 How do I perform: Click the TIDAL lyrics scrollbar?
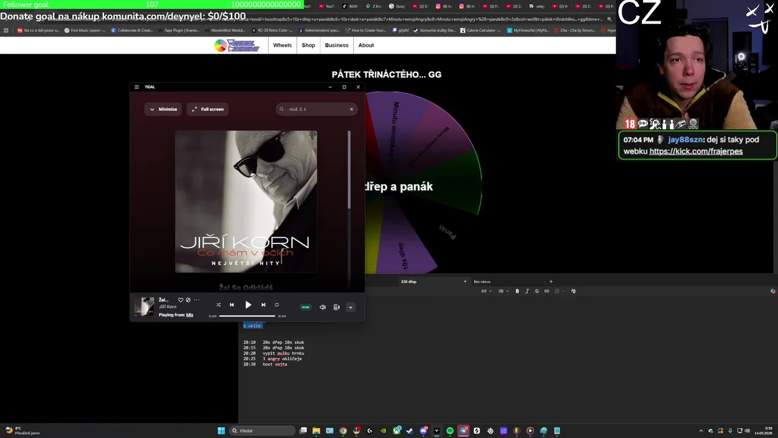[349, 170]
